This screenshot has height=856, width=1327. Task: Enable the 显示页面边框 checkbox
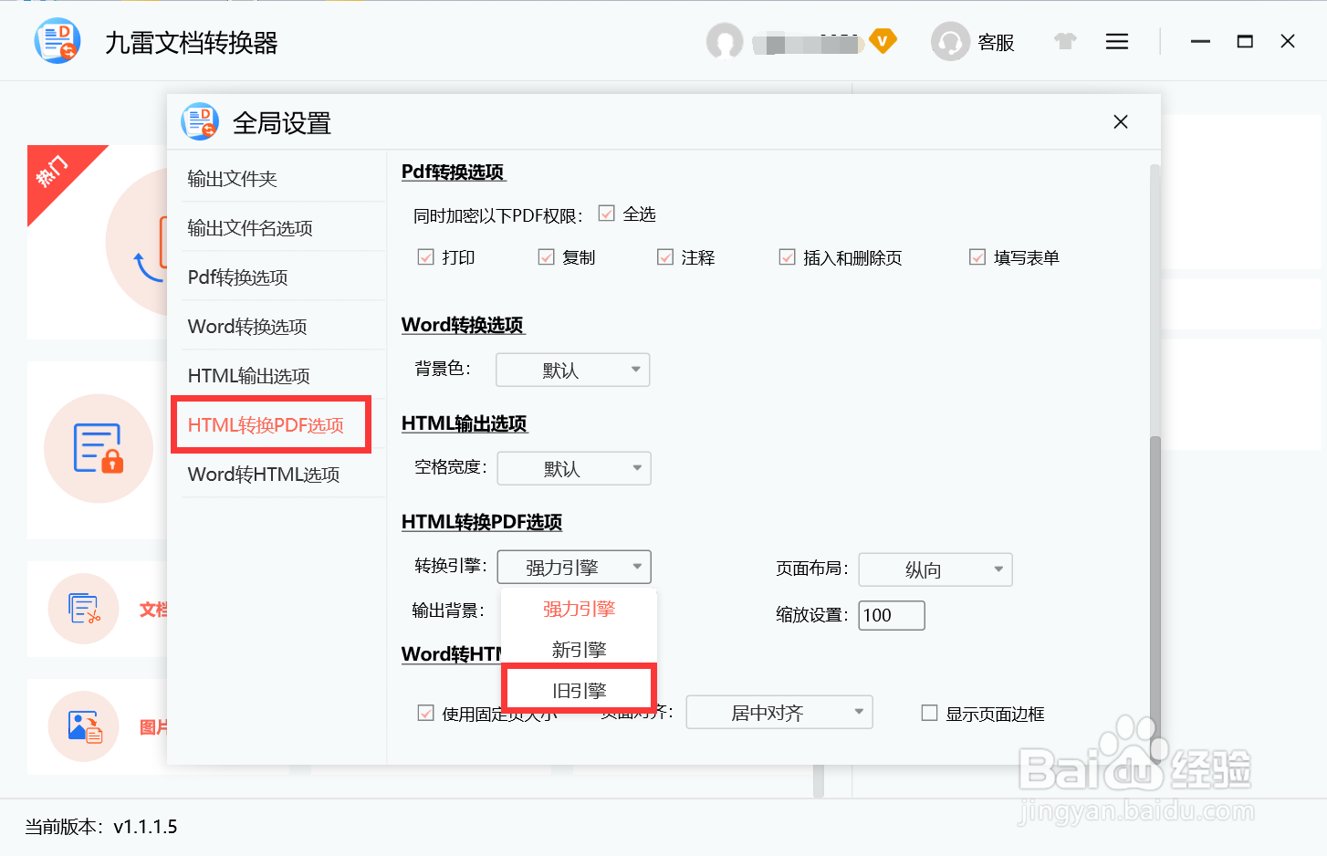tap(930, 714)
